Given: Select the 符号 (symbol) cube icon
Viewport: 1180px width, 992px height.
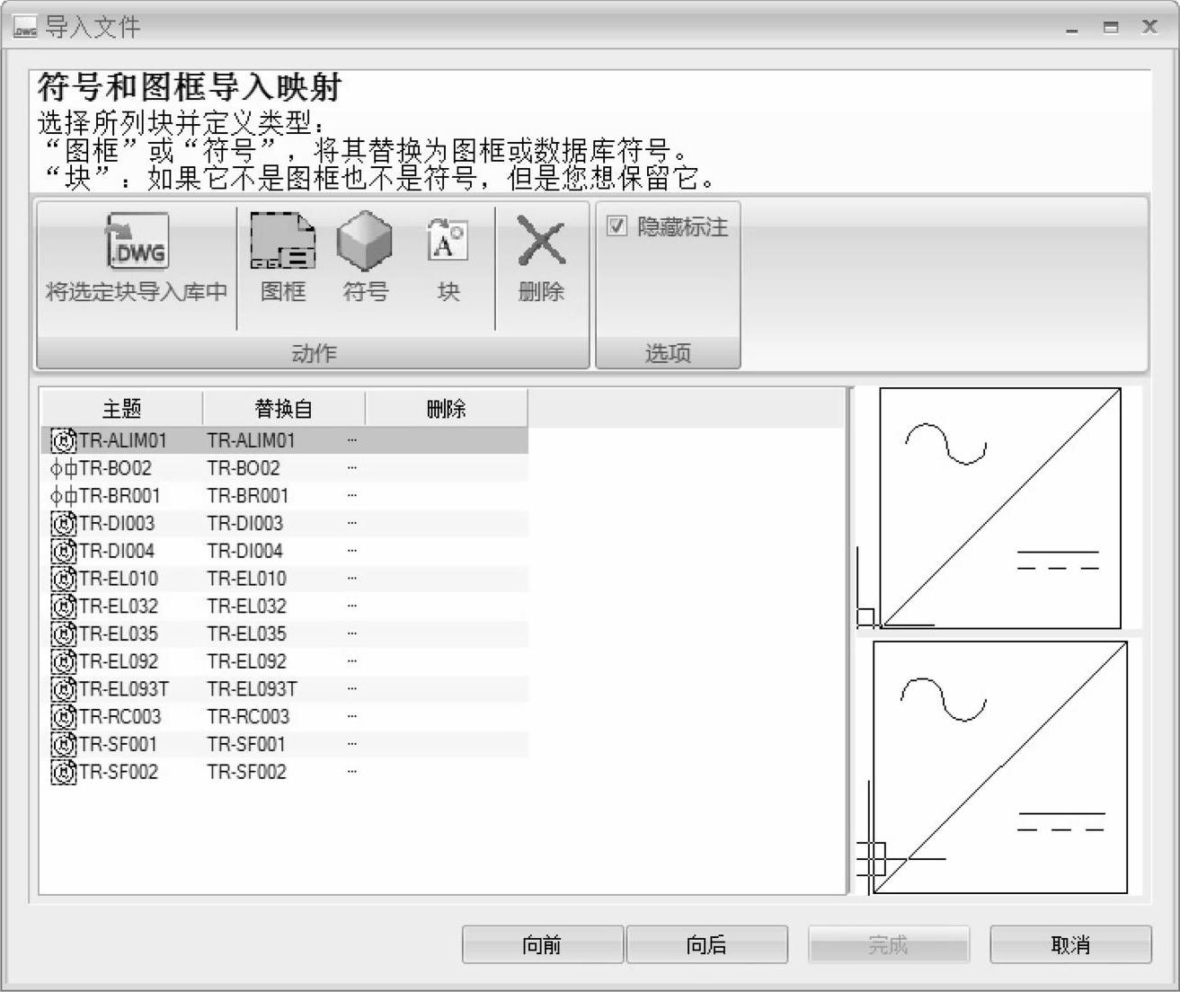Looking at the screenshot, I should tap(365, 241).
